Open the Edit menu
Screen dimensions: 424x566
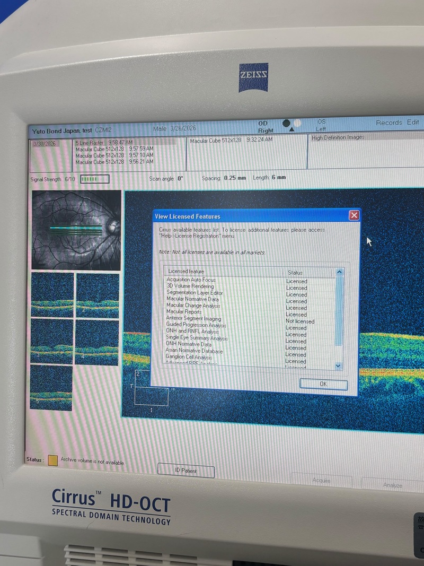[413, 123]
